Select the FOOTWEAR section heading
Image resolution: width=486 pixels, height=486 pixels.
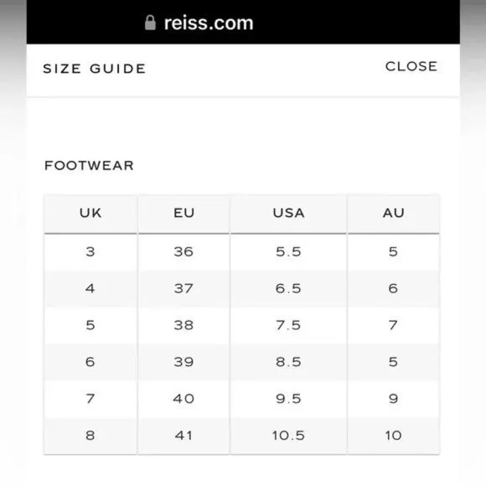click(90, 166)
